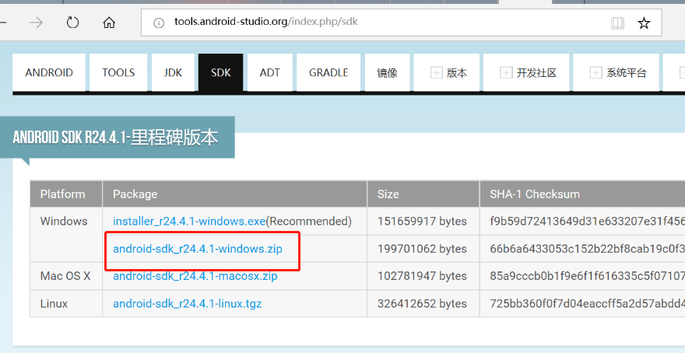
Task: Select the 151659917 bytes size cell
Action: tap(422, 222)
